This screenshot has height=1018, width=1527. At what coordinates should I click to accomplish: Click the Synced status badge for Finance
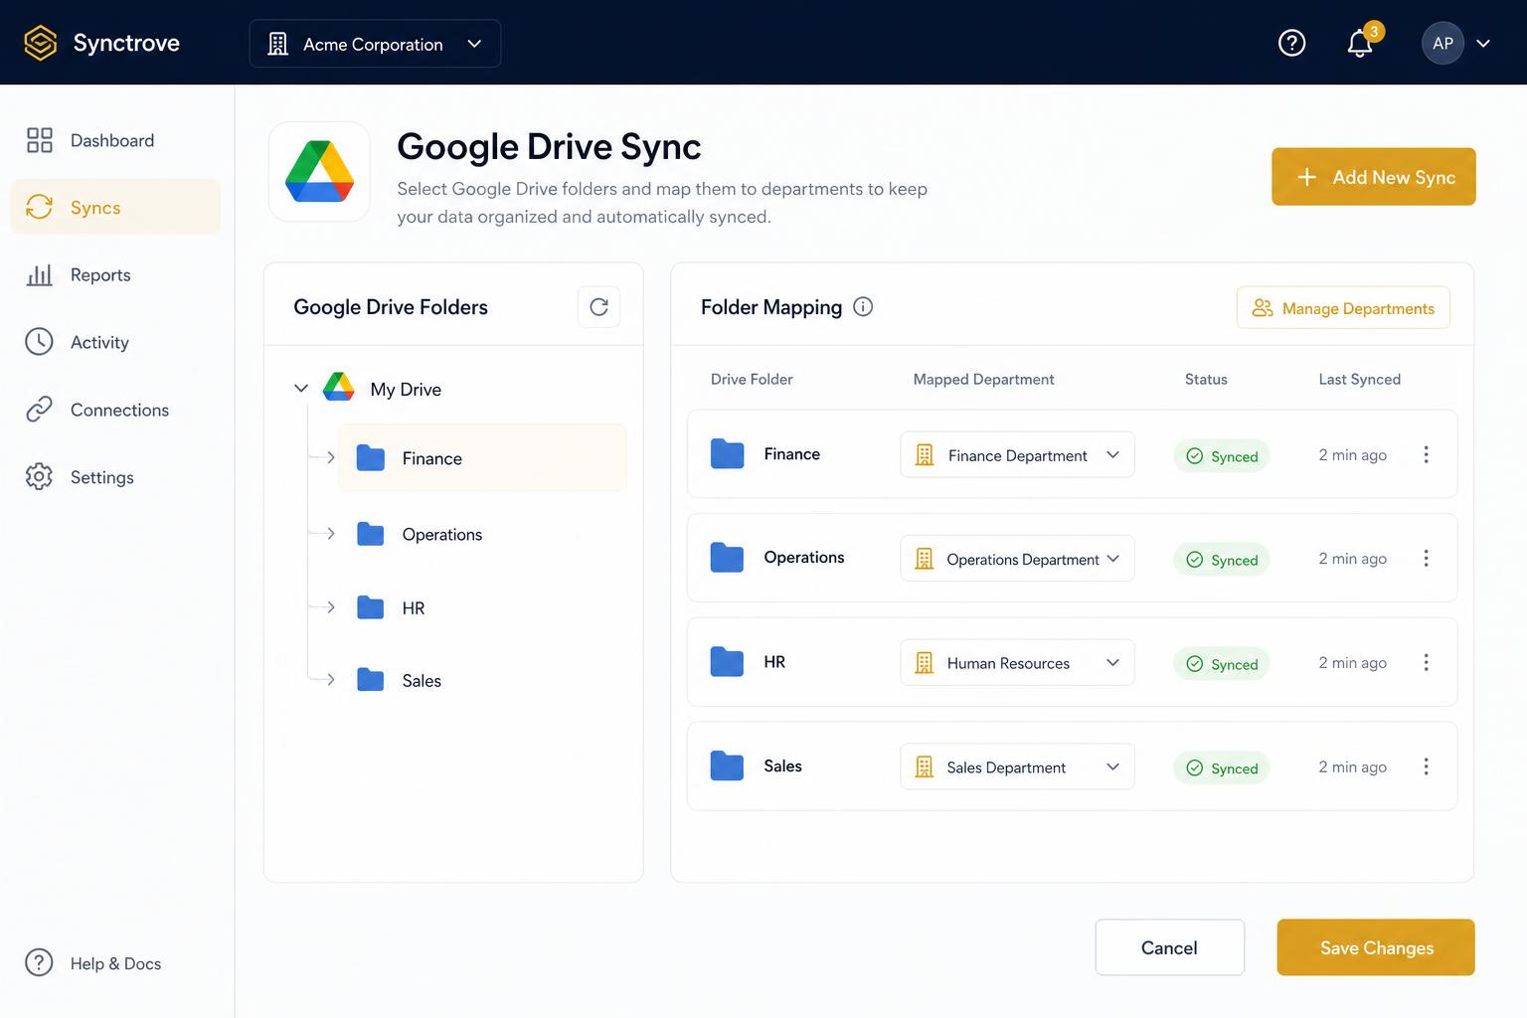point(1222,455)
